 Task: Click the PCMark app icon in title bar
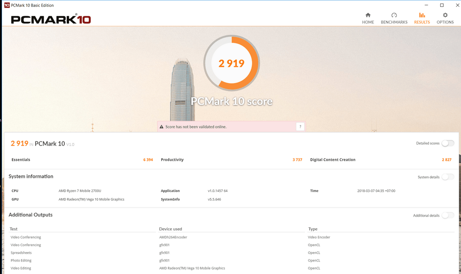[7, 5]
